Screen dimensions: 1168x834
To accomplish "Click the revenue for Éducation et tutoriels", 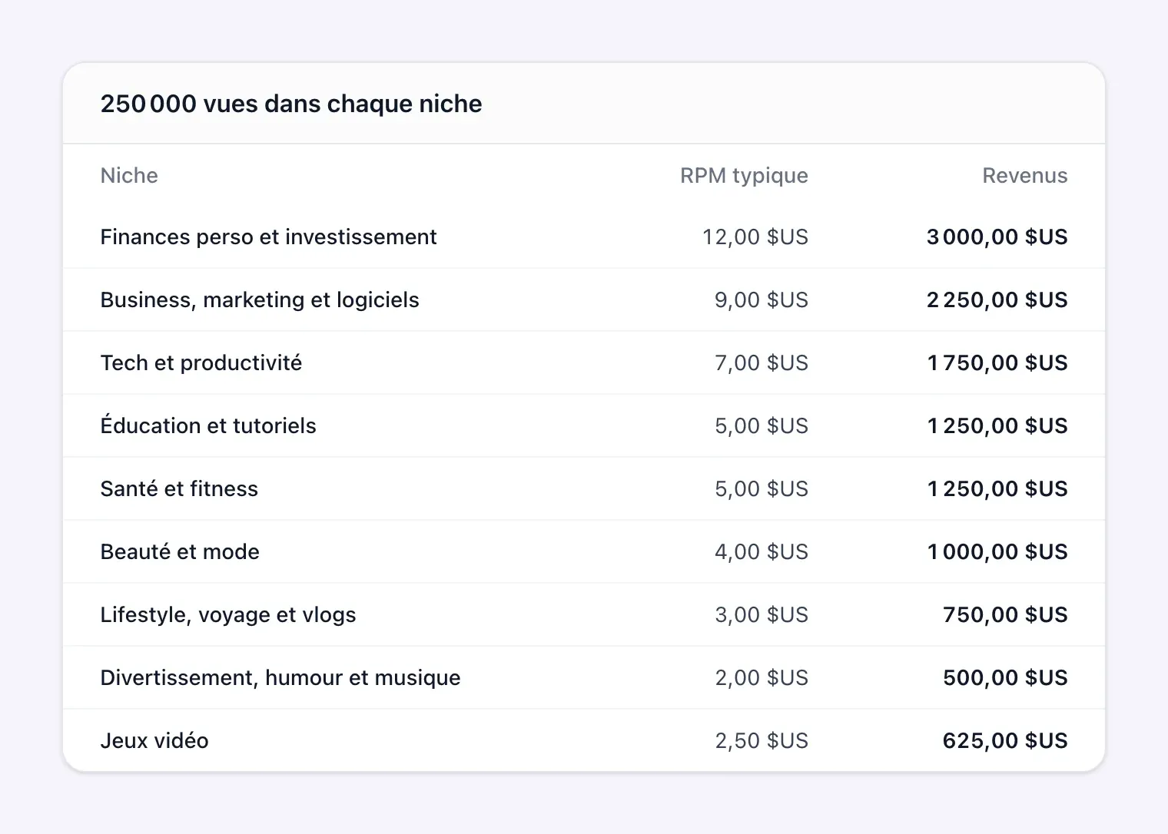I will coord(997,425).
